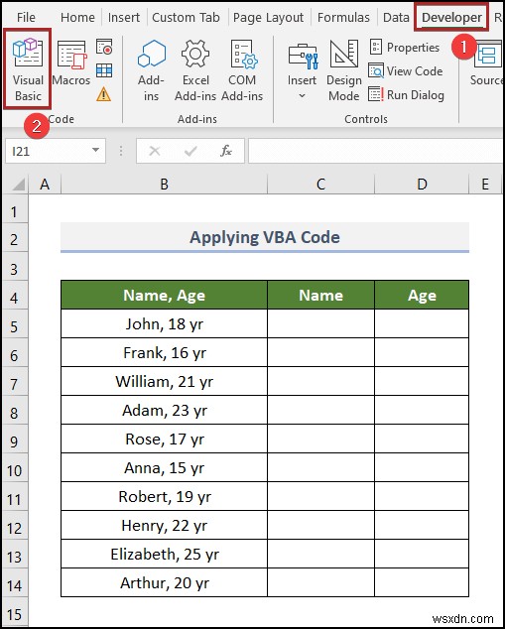The image size is (505, 629).
Task: Select cell 'Henry, 22 yr'
Action: [164, 525]
